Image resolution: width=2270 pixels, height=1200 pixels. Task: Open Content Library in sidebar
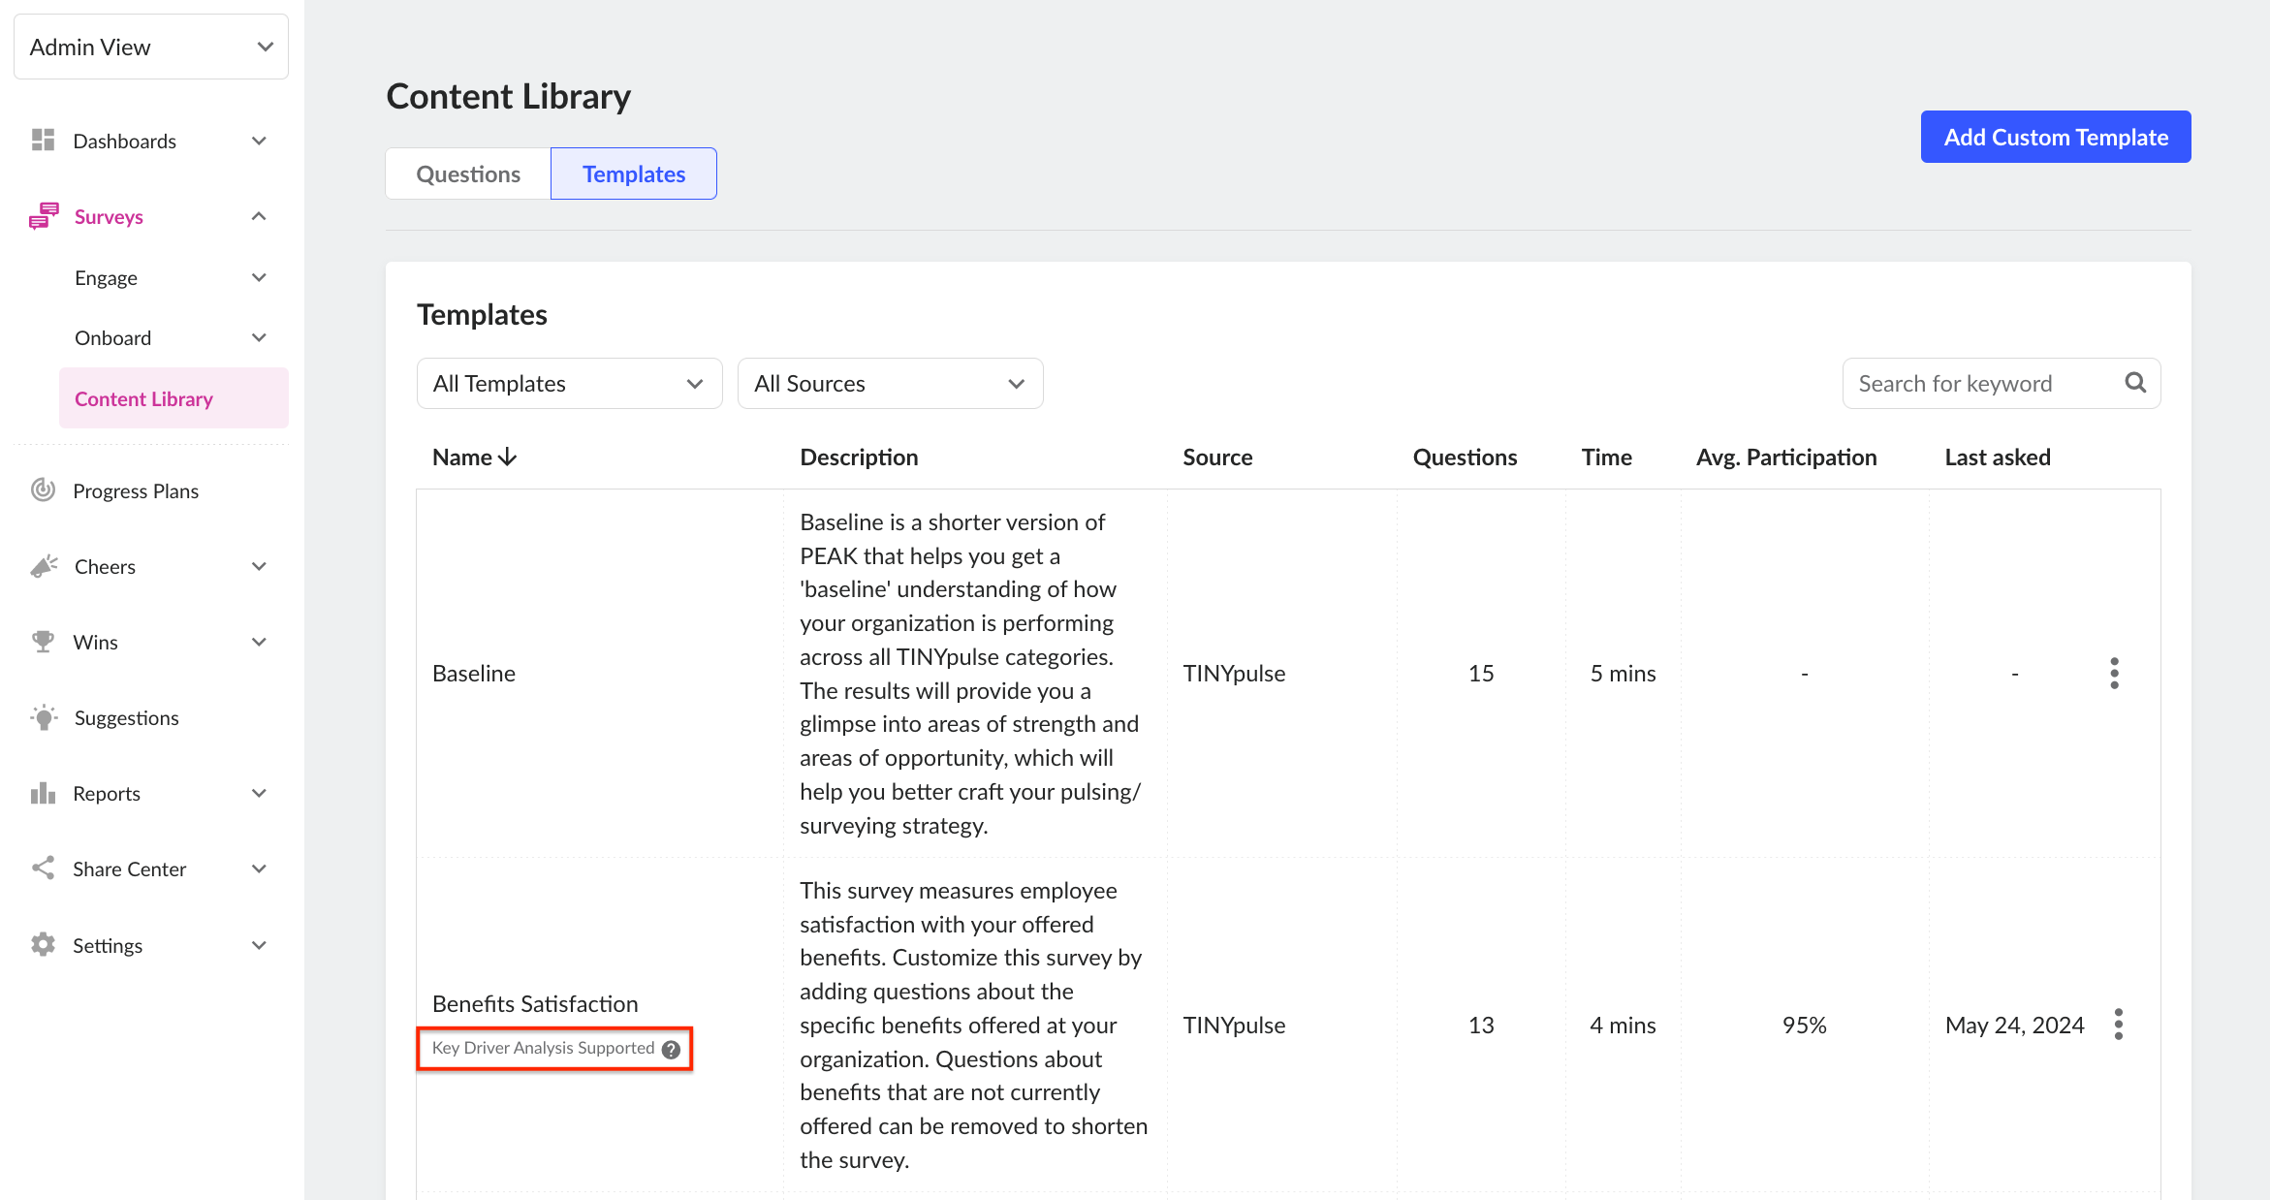pos(173,398)
